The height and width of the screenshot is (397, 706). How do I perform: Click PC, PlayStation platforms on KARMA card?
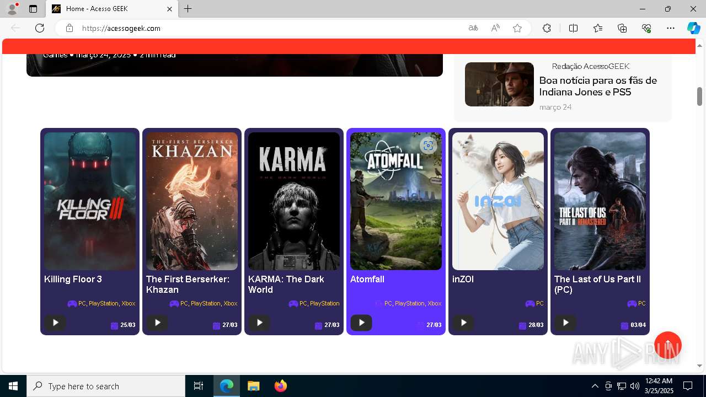coord(319,303)
